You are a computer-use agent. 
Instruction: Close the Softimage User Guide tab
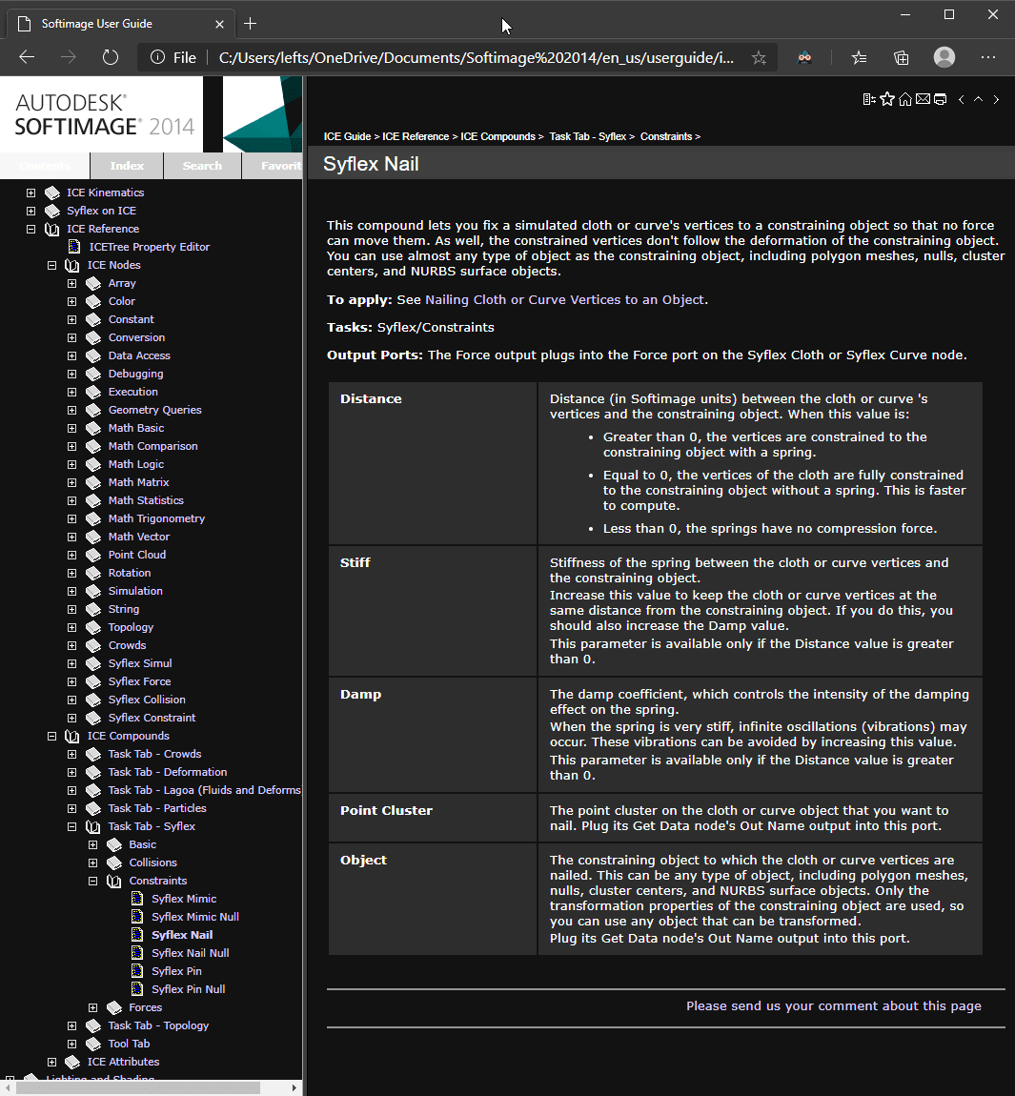(x=219, y=24)
